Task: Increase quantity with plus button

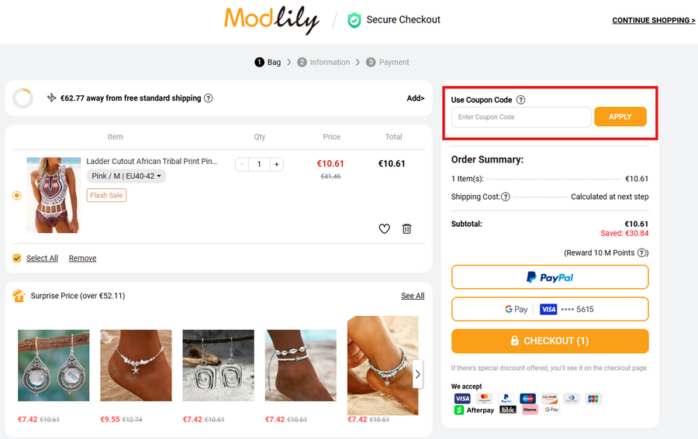Action: pyautogui.click(x=277, y=164)
